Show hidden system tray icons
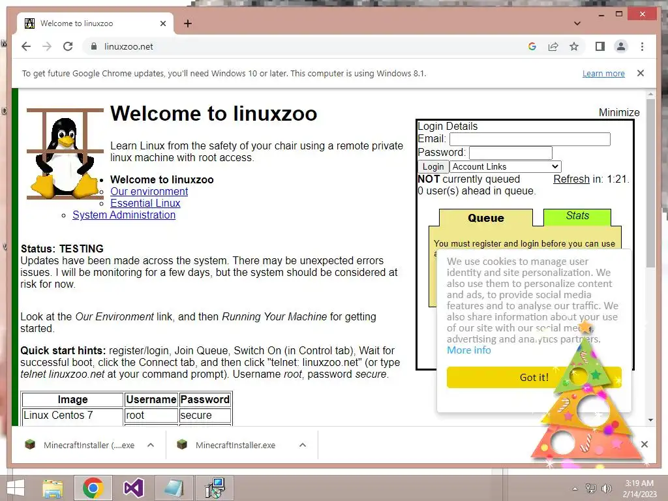 pyautogui.click(x=575, y=489)
